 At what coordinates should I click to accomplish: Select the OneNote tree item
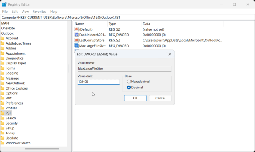coord(8,28)
